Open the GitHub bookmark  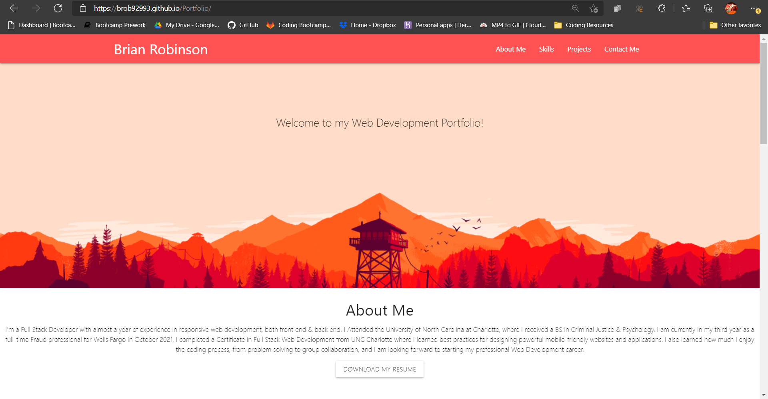[243, 25]
